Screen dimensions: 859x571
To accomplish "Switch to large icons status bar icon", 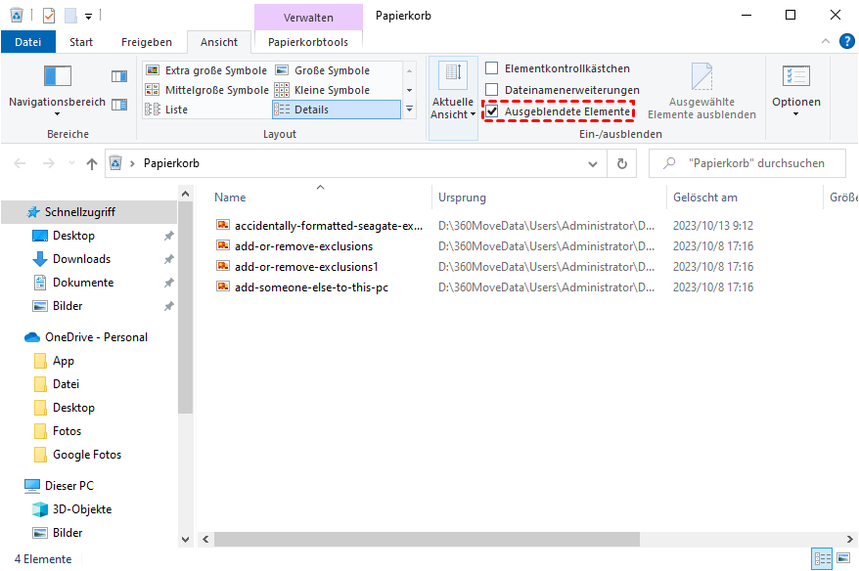I will (843, 559).
